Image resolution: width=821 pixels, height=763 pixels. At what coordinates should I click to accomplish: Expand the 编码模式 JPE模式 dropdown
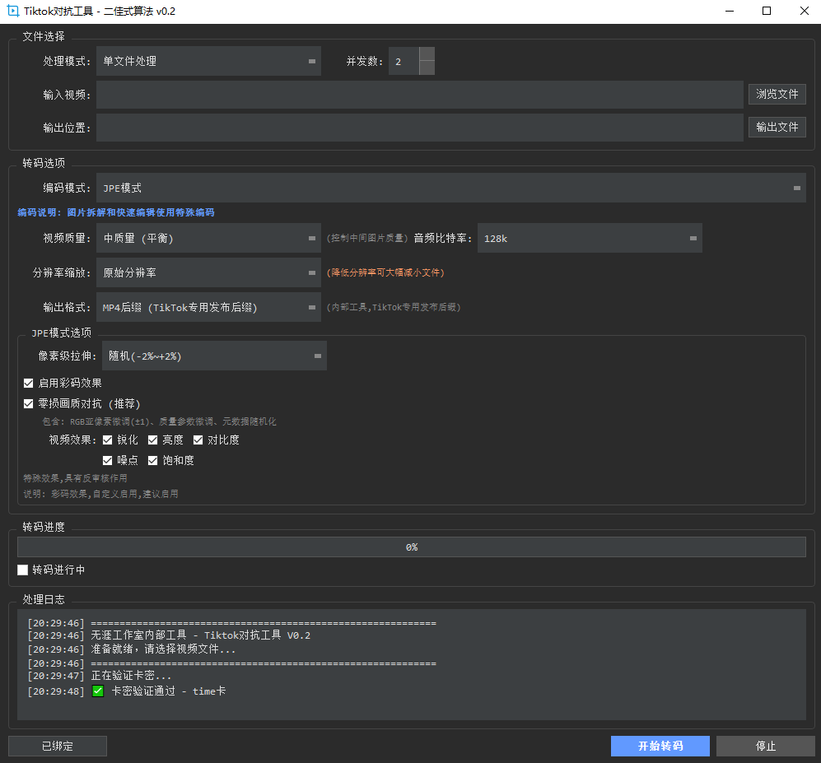tap(450, 188)
